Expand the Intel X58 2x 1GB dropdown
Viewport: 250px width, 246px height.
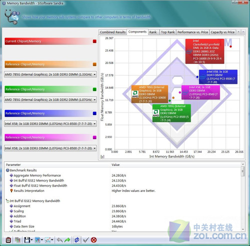click(x=50, y=148)
